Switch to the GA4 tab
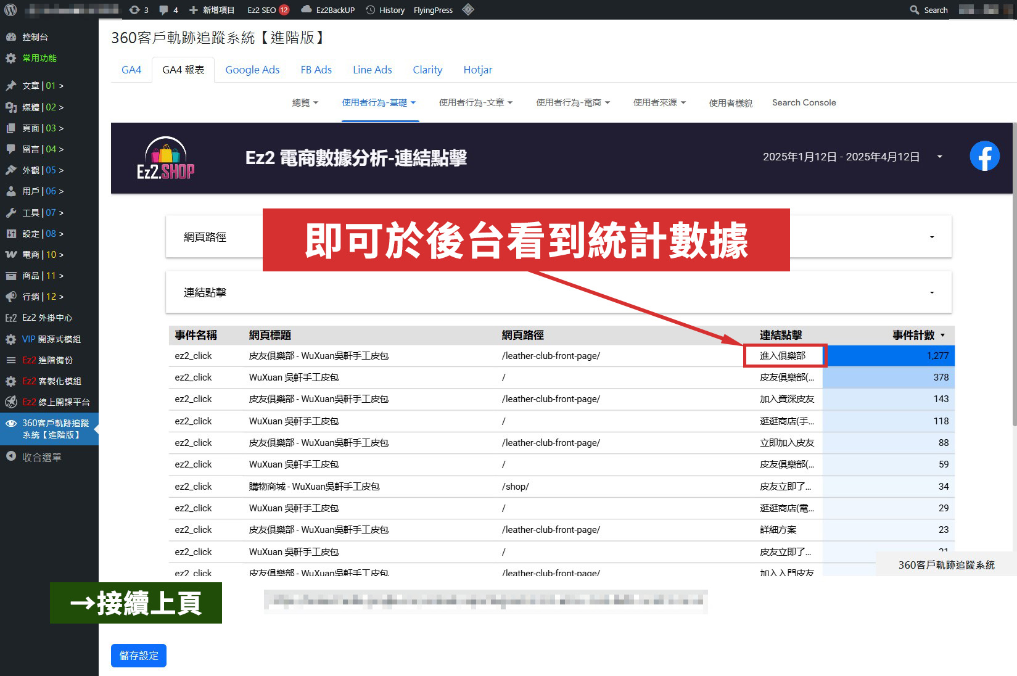The height and width of the screenshot is (676, 1017). click(x=131, y=70)
